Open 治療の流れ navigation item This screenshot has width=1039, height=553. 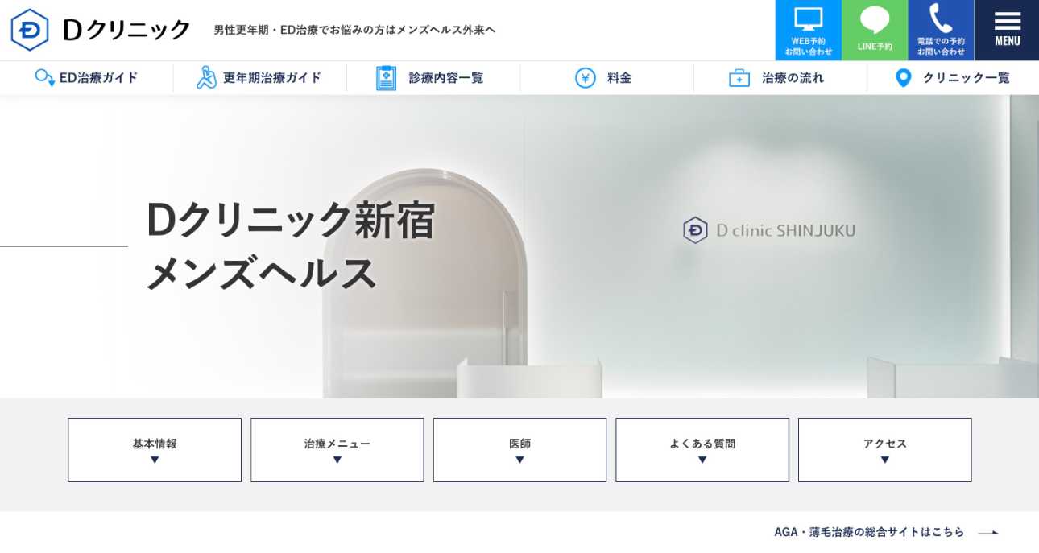(x=780, y=78)
